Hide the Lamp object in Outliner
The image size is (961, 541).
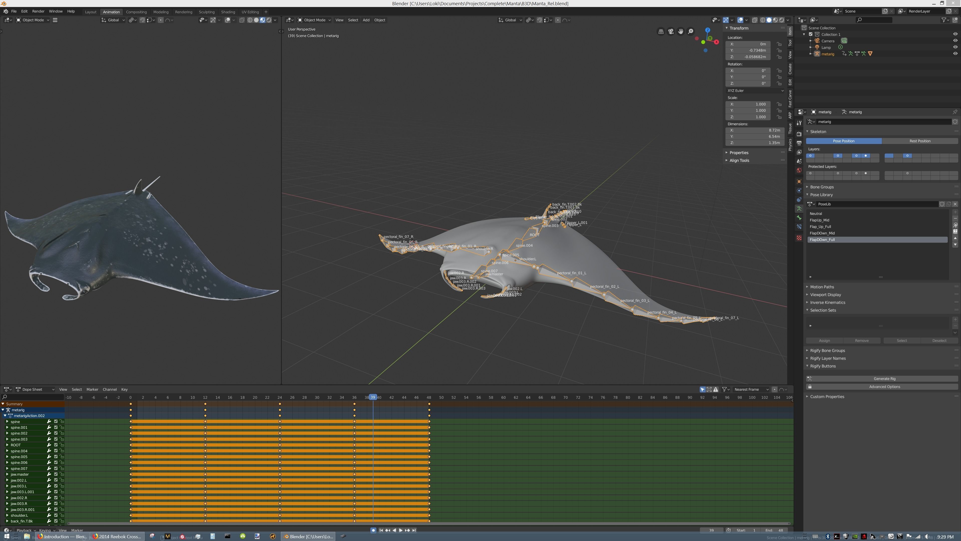point(955,47)
